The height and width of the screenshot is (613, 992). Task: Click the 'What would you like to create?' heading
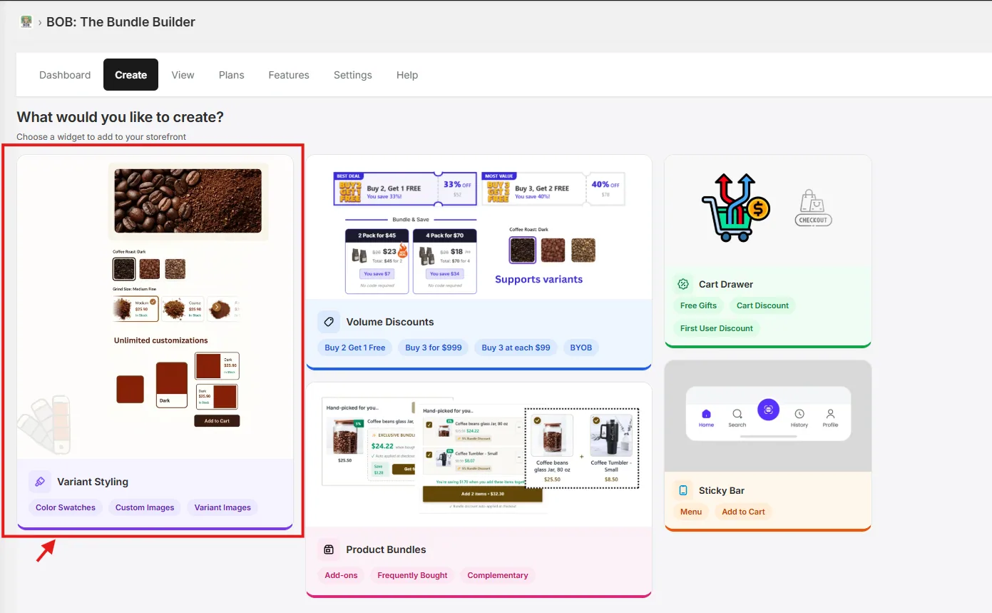121,117
